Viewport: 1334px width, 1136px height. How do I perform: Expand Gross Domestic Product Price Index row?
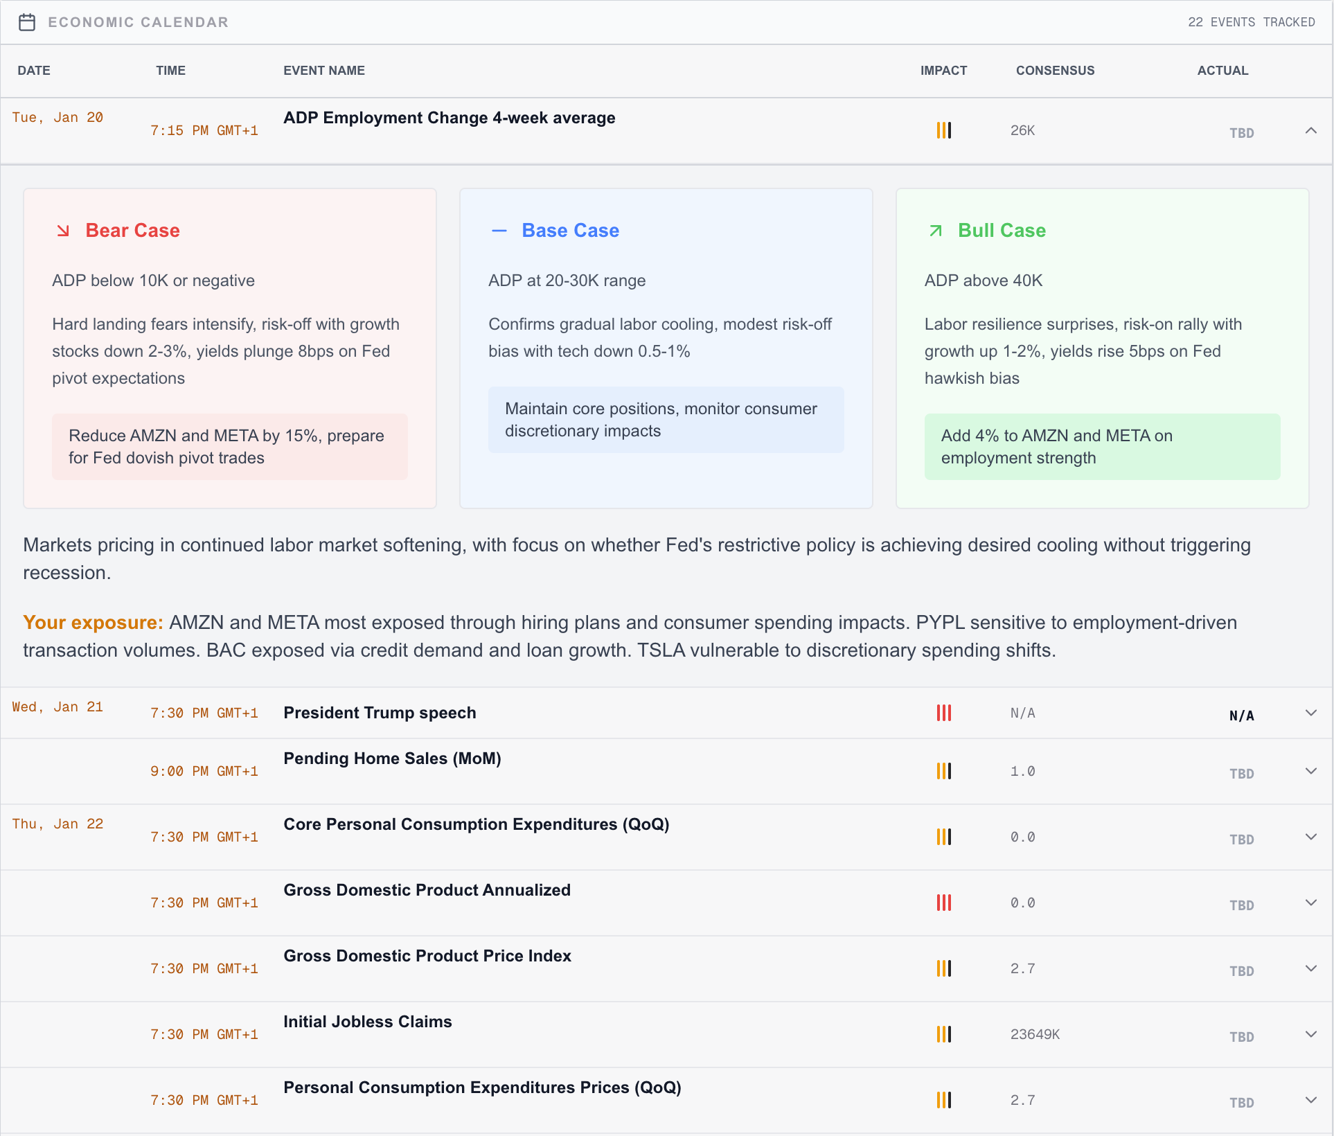(x=1310, y=968)
